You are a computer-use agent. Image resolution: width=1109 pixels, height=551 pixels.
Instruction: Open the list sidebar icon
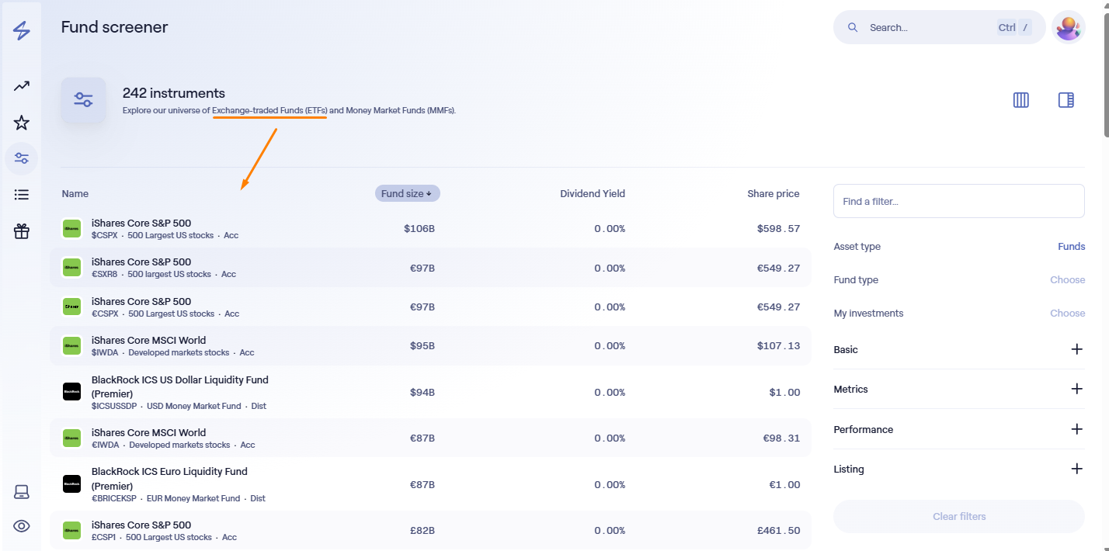pos(22,195)
